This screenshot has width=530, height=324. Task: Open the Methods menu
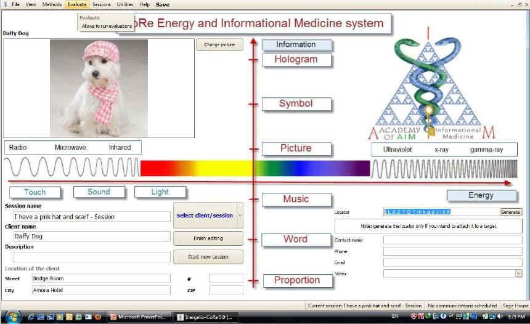coord(52,4)
